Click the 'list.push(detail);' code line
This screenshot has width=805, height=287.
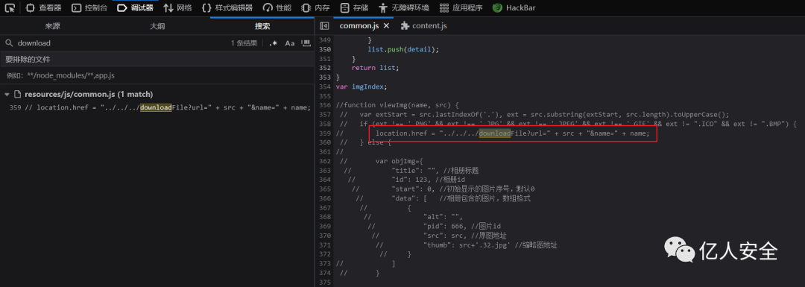(x=403, y=49)
